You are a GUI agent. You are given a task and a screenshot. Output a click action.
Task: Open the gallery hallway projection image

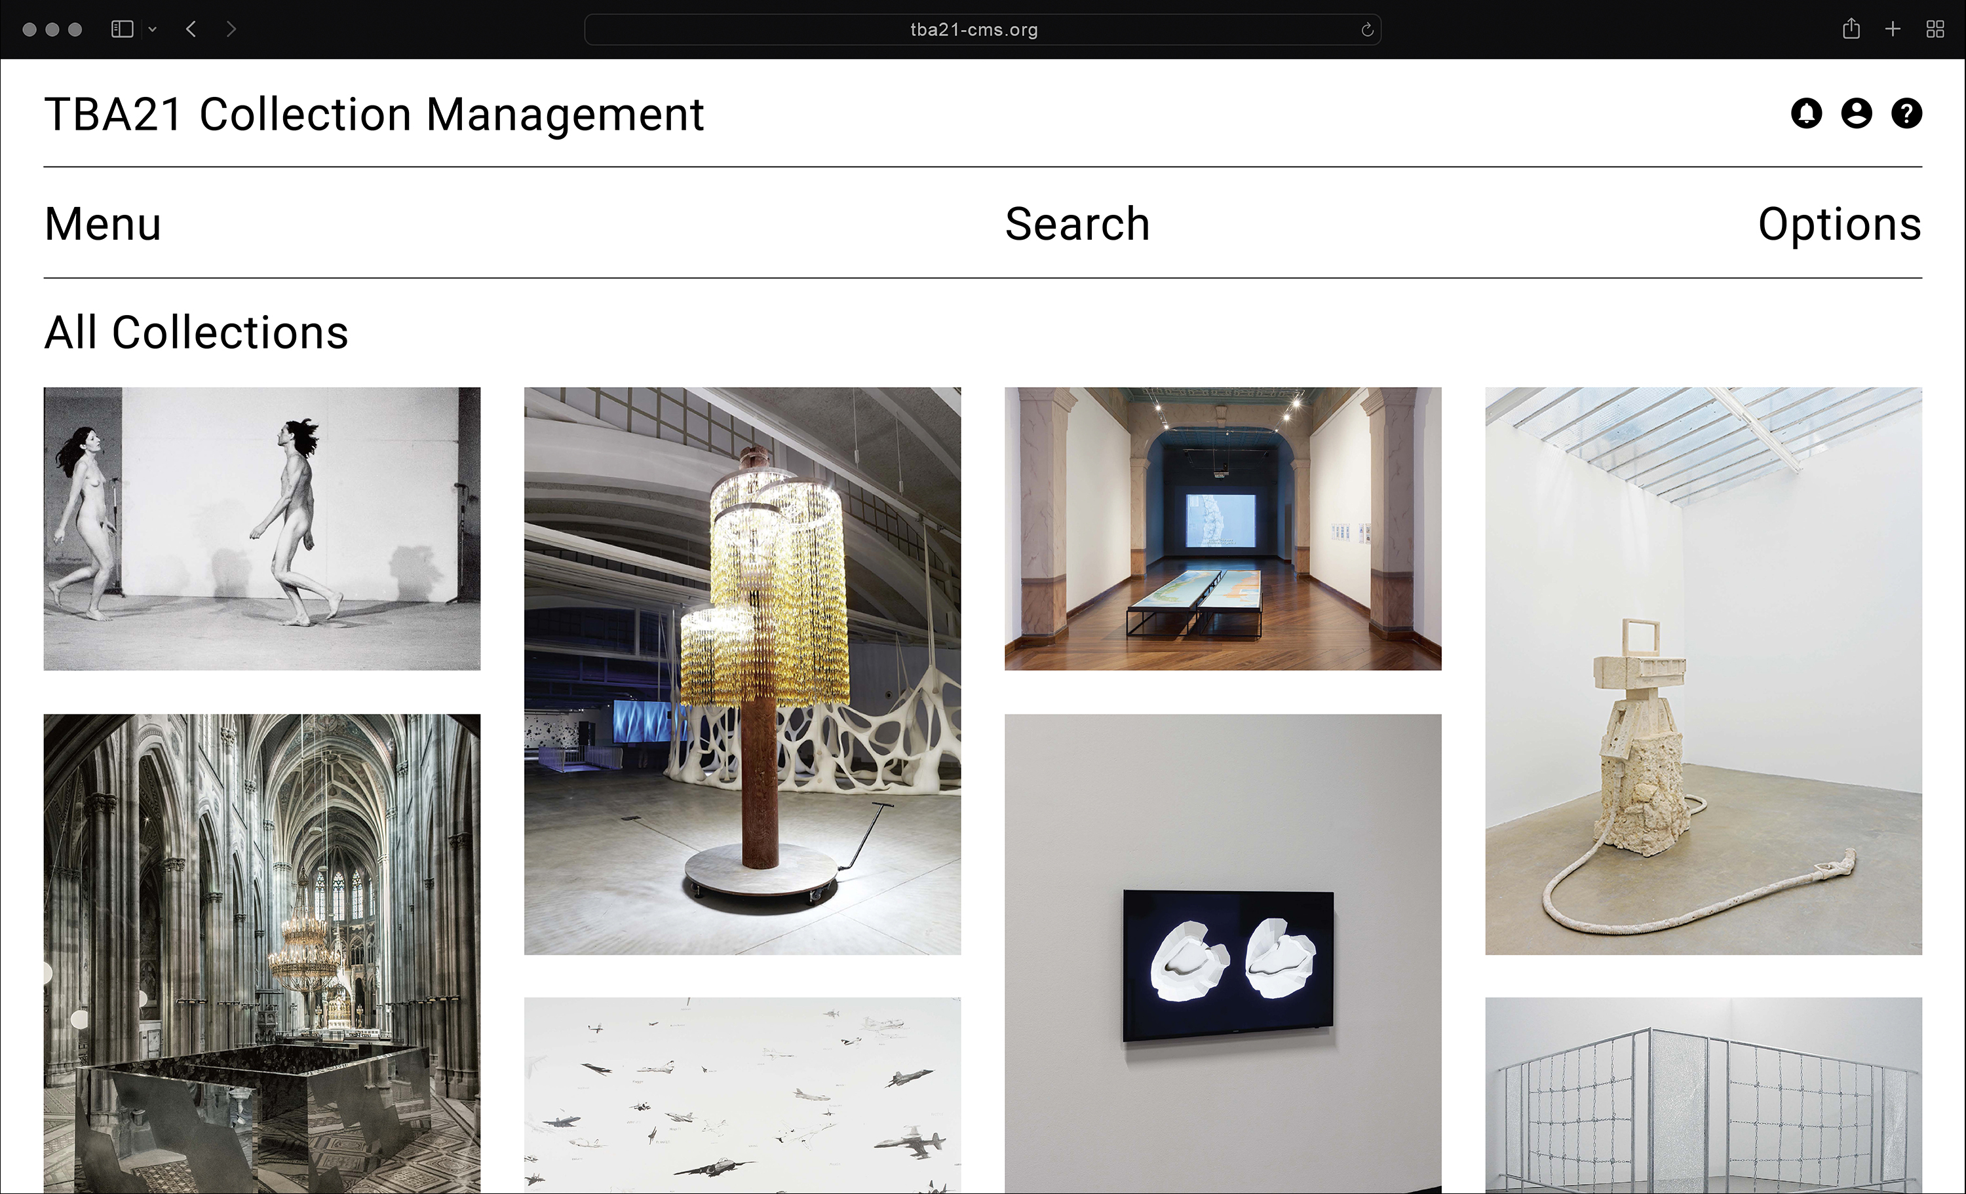tap(1222, 529)
